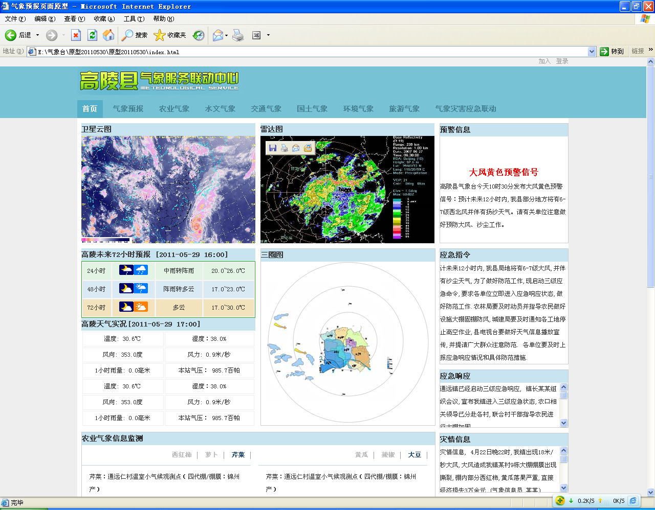Select the 大豆 crop link

(414, 455)
